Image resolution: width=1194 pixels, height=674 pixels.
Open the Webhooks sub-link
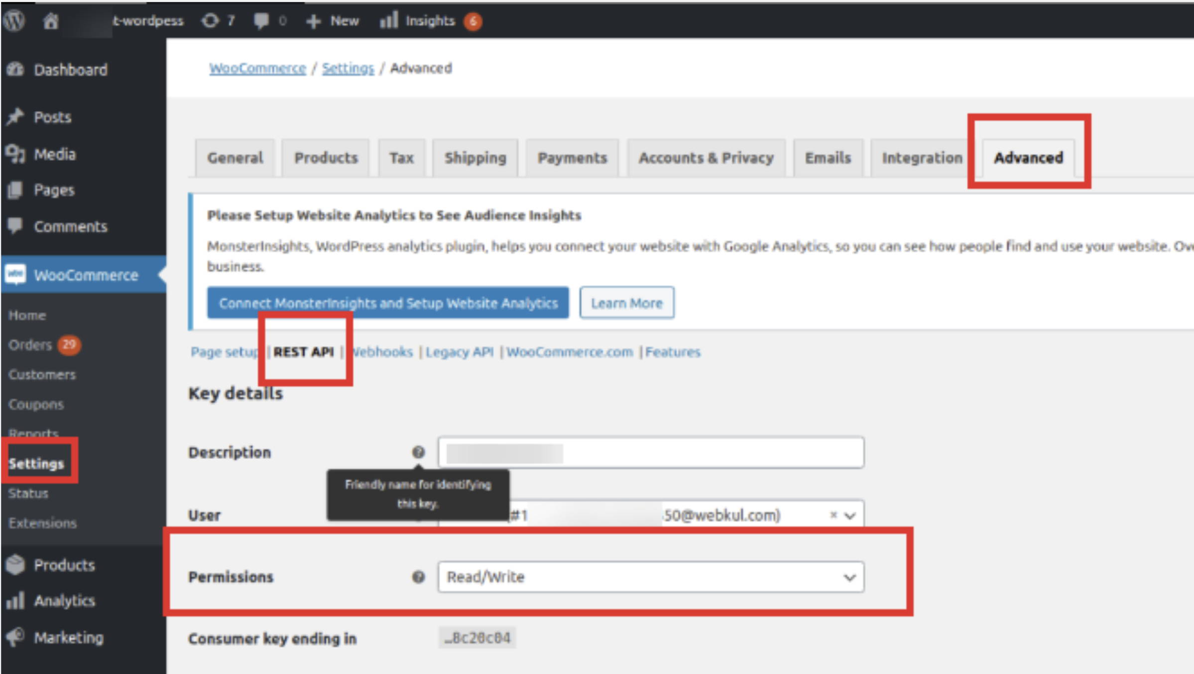point(382,352)
